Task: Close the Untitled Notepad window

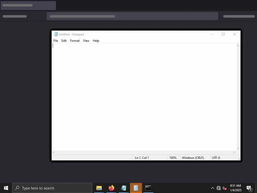Action: click(x=235, y=34)
